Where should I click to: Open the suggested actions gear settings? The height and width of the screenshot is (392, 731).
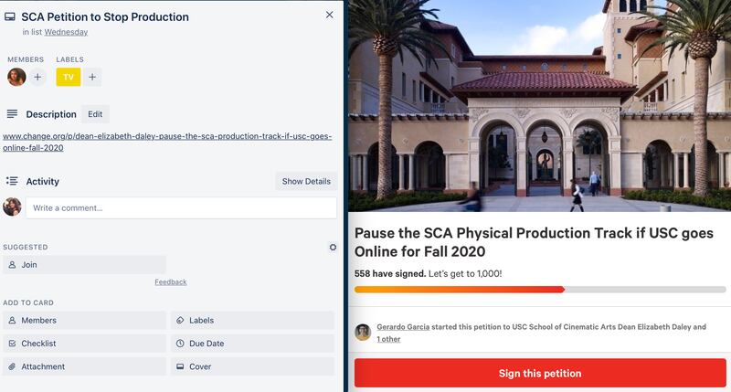pyautogui.click(x=333, y=248)
